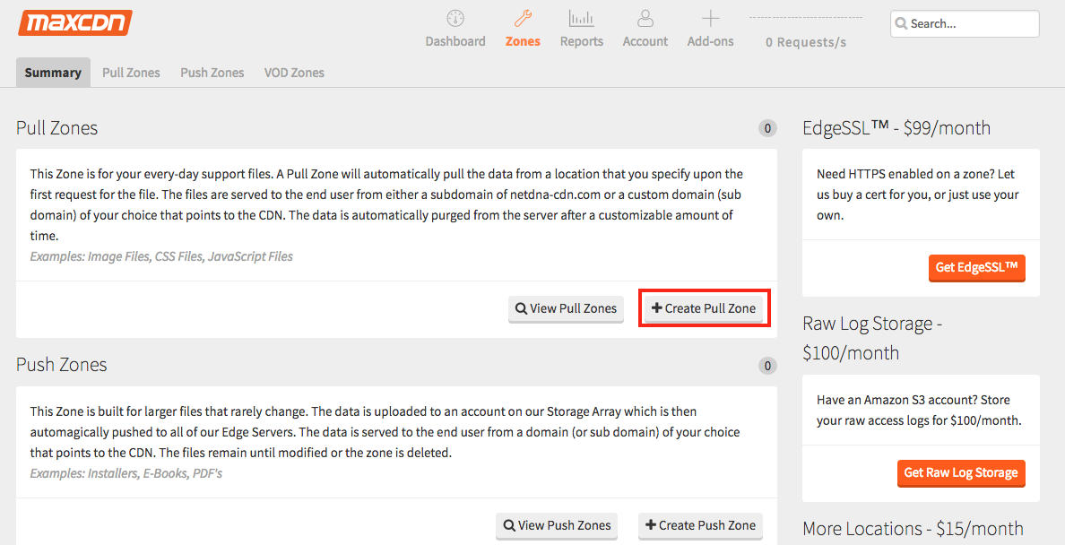Open the Dashboard gauge icon
The image size is (1065, 545).
click(x=455, y=19)
